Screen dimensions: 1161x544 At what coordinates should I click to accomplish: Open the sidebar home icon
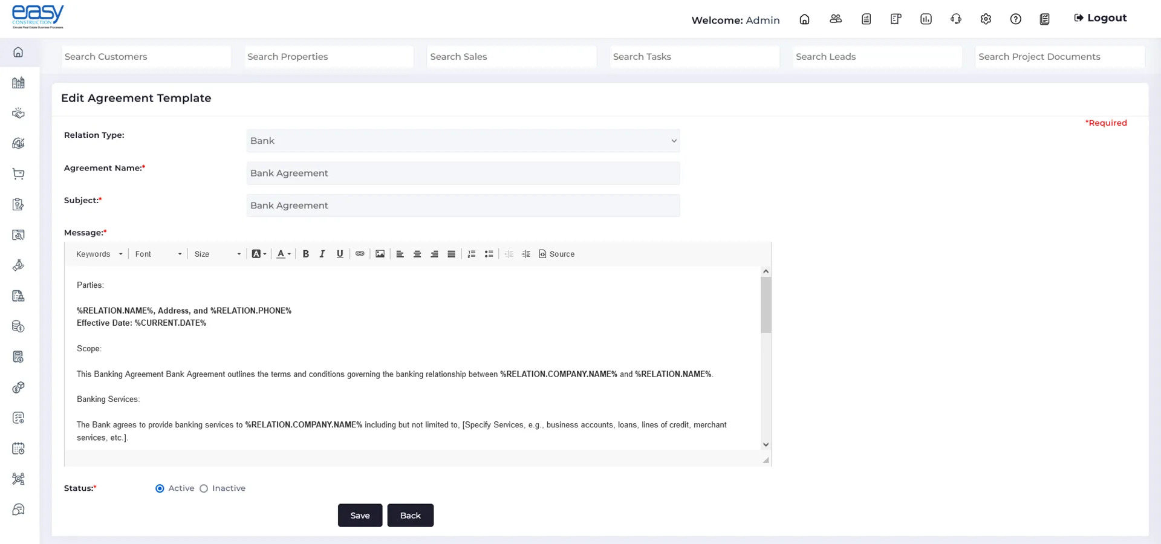[18, 53]
